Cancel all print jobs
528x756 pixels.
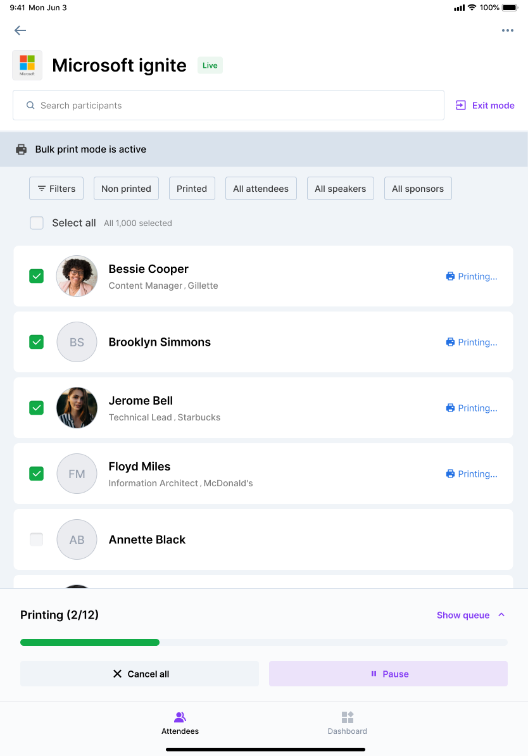click(139, 674)
